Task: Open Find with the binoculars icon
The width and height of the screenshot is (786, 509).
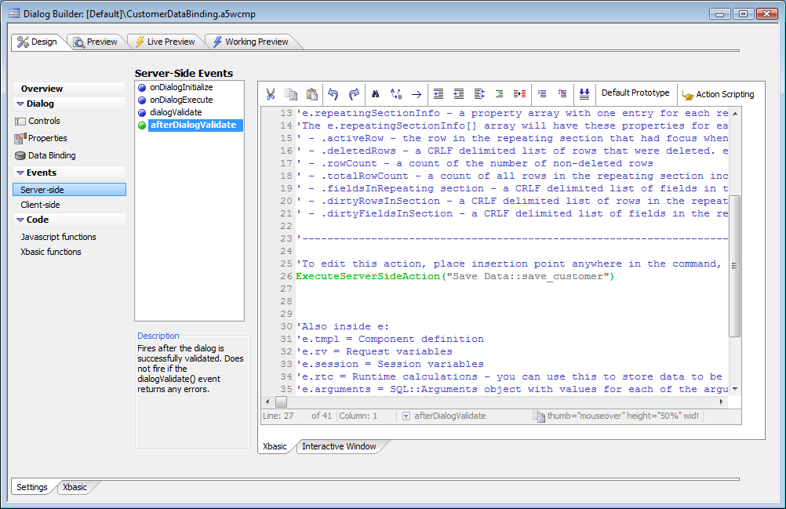Action: pyautogui.click(x=376, y=93)
